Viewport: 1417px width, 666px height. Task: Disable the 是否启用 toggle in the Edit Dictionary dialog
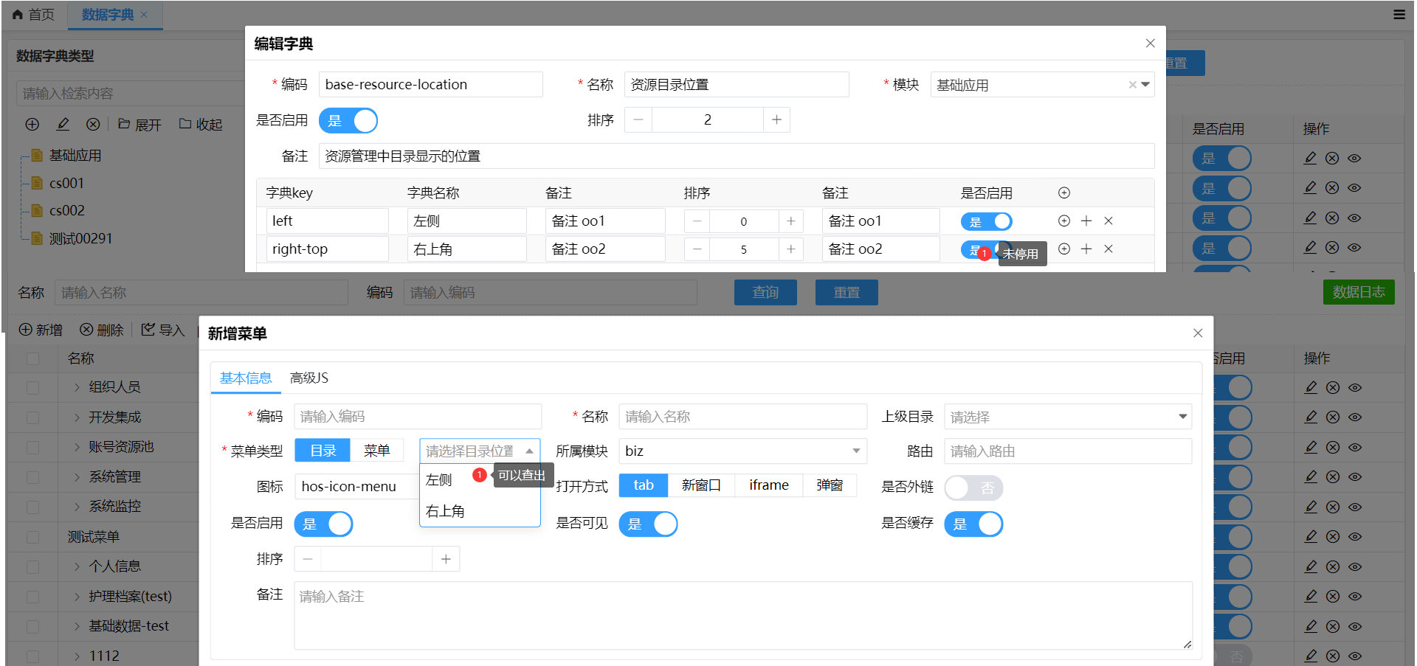348,120
